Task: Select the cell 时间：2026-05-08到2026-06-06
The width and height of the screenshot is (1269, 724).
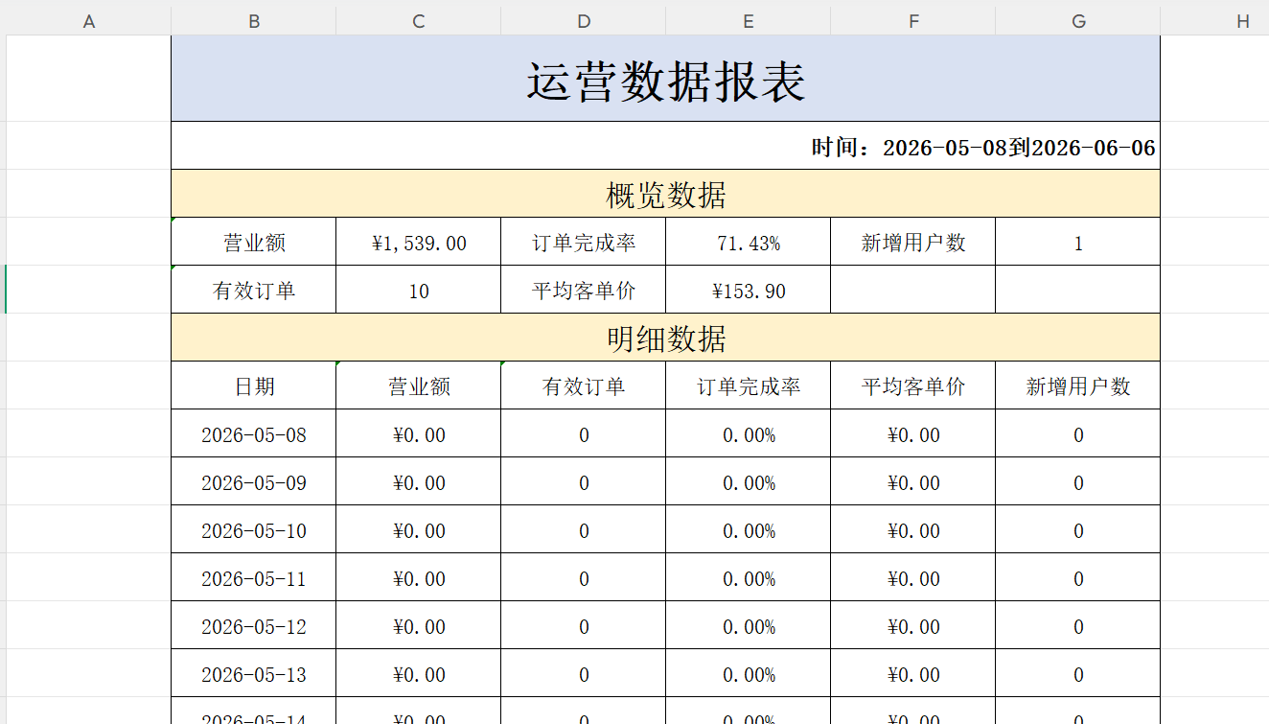Action: [x=666, y=146]
